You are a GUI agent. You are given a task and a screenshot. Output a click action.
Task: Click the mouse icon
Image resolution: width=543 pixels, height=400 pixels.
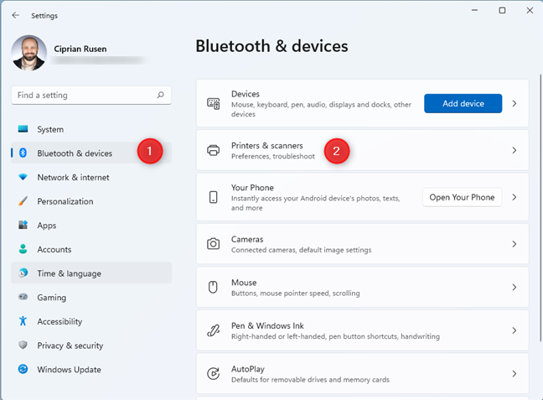click(x=213, y=287)
